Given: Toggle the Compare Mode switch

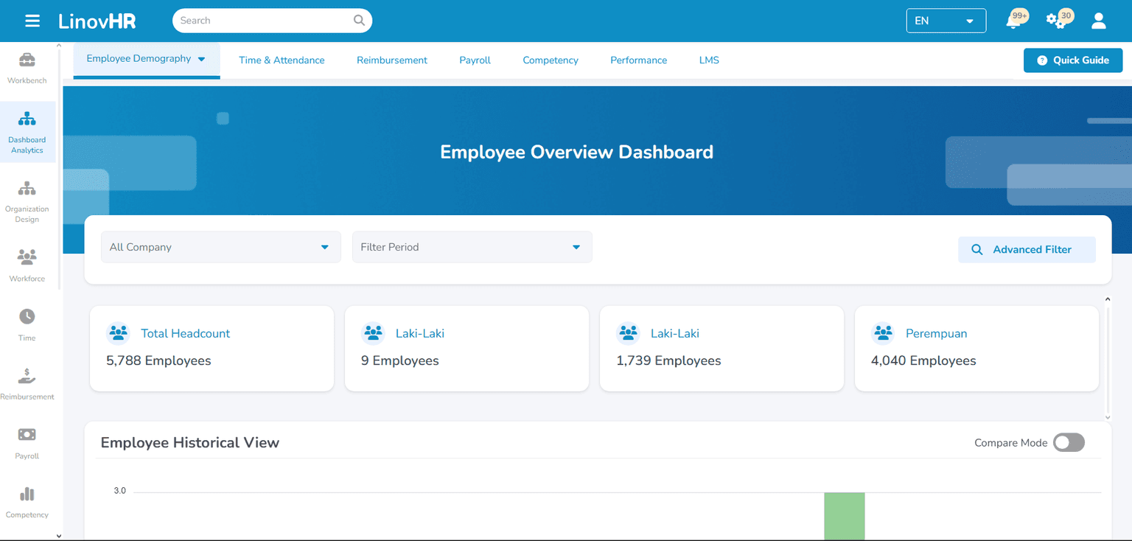Looking at the screenshot, I should tap(1069, 442).
